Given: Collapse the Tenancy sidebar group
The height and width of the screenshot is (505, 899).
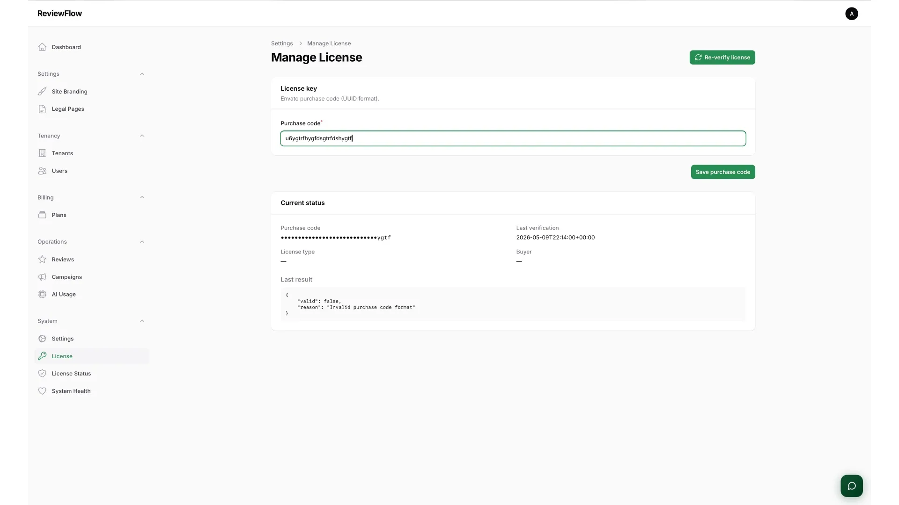Looking at the screenshot, I should (x=142, y=136).
